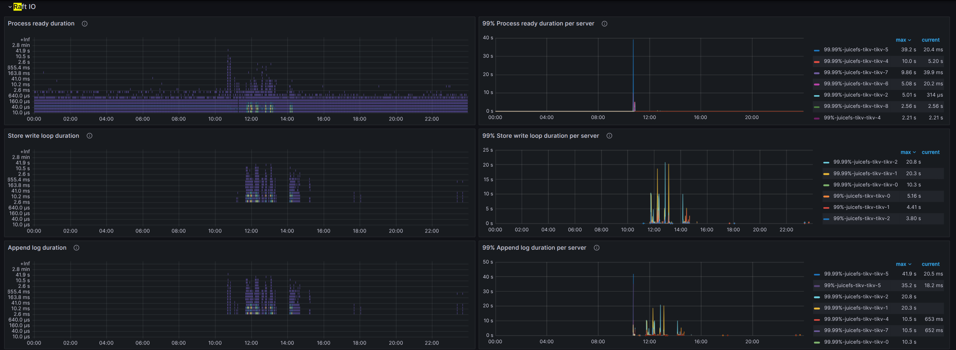The width and height of the screenshot is (956, 350).
Task: Sort Append log legend by current column
Action: [x=930, y=264]
